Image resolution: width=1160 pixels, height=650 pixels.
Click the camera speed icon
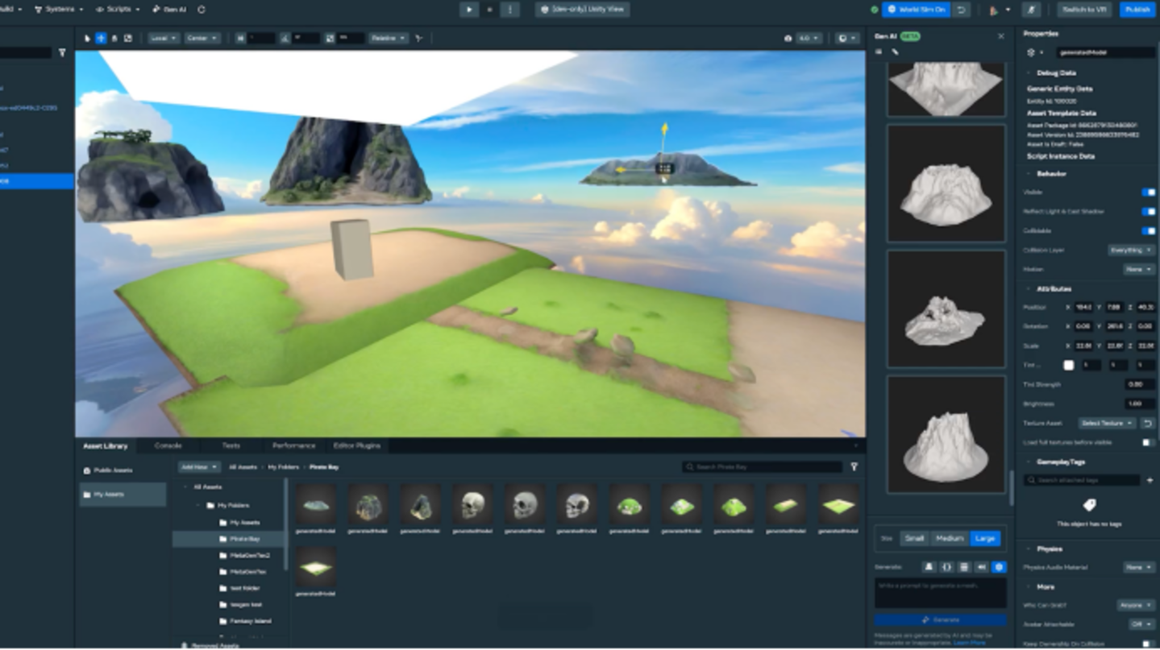pos(788,38)
